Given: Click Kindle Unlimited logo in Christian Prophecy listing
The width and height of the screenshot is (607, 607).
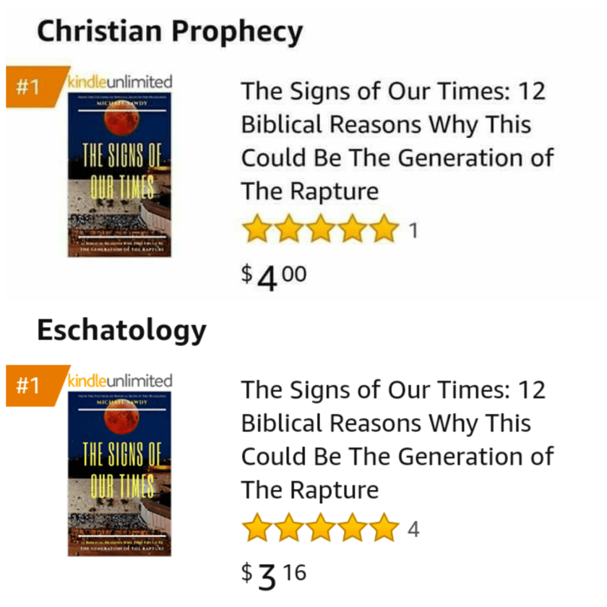Looking at the screenshot, I should click(119, 81).
